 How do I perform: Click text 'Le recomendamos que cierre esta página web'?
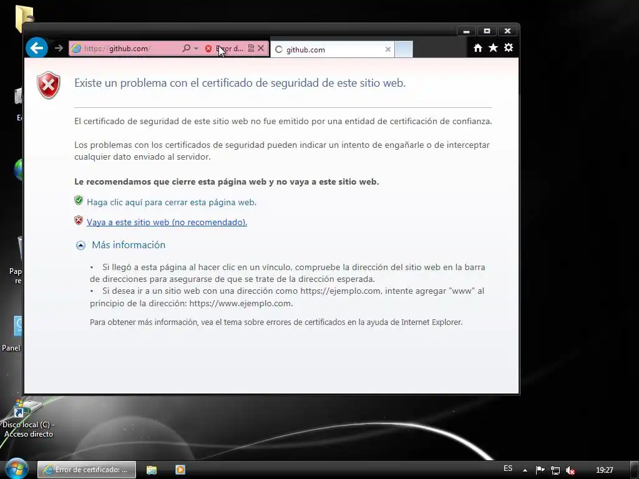[x=227, y=181]
